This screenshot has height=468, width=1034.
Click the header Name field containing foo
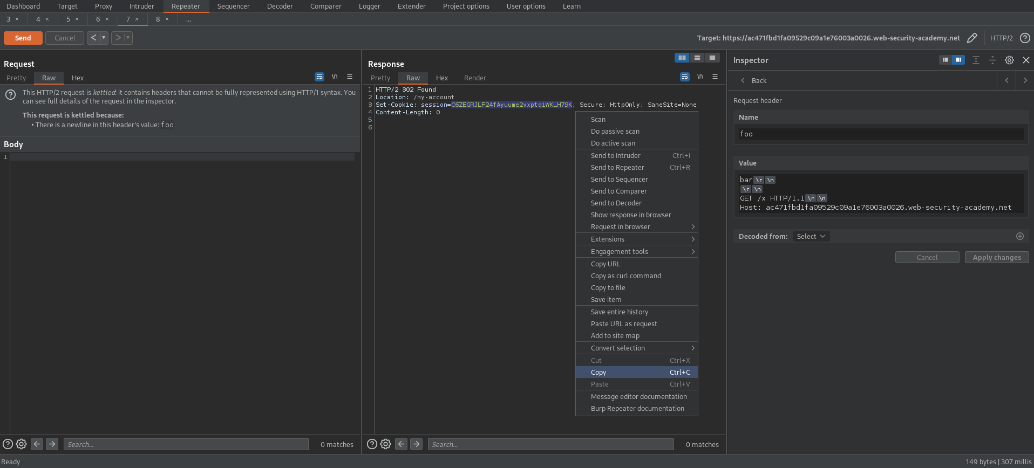click(x=880, y=134)
